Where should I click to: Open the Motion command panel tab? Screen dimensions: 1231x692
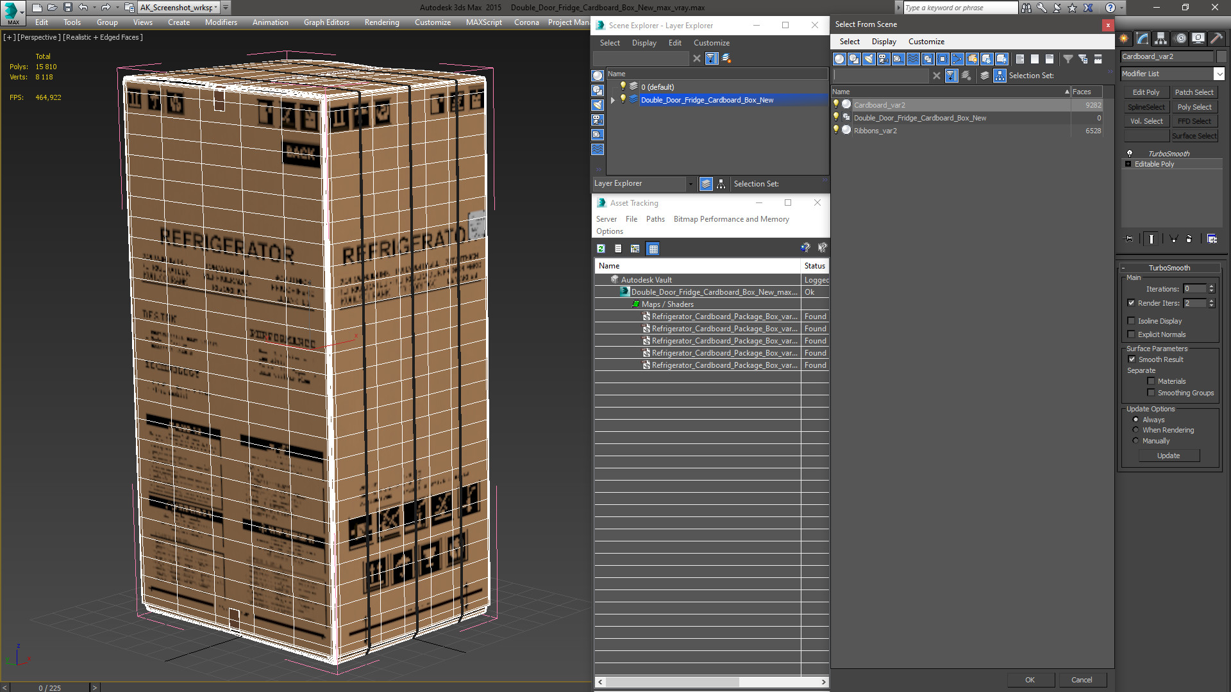(1180, 38)
